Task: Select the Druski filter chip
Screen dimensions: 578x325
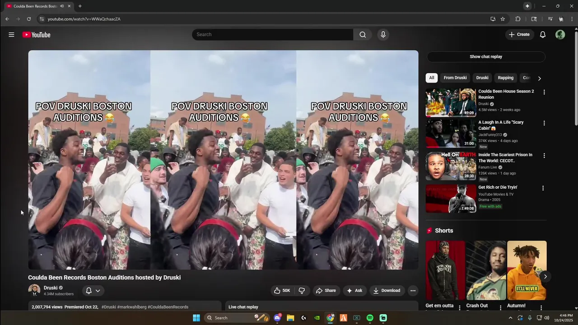Action: [x=482, y=78]
